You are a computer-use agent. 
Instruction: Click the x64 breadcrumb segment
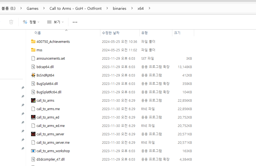pyautogui.click(x=140, y=8)
